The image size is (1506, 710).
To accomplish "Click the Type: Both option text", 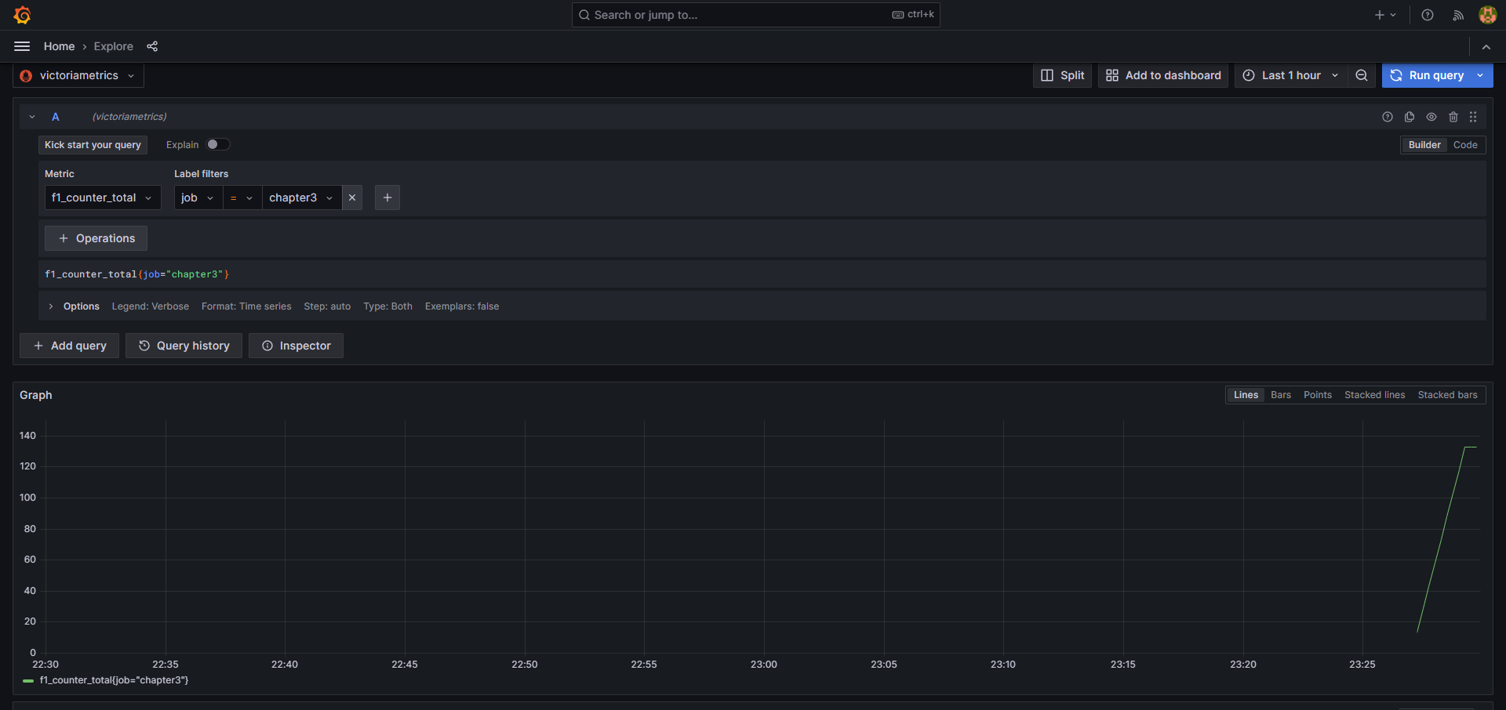I will [x=387, y=306].
